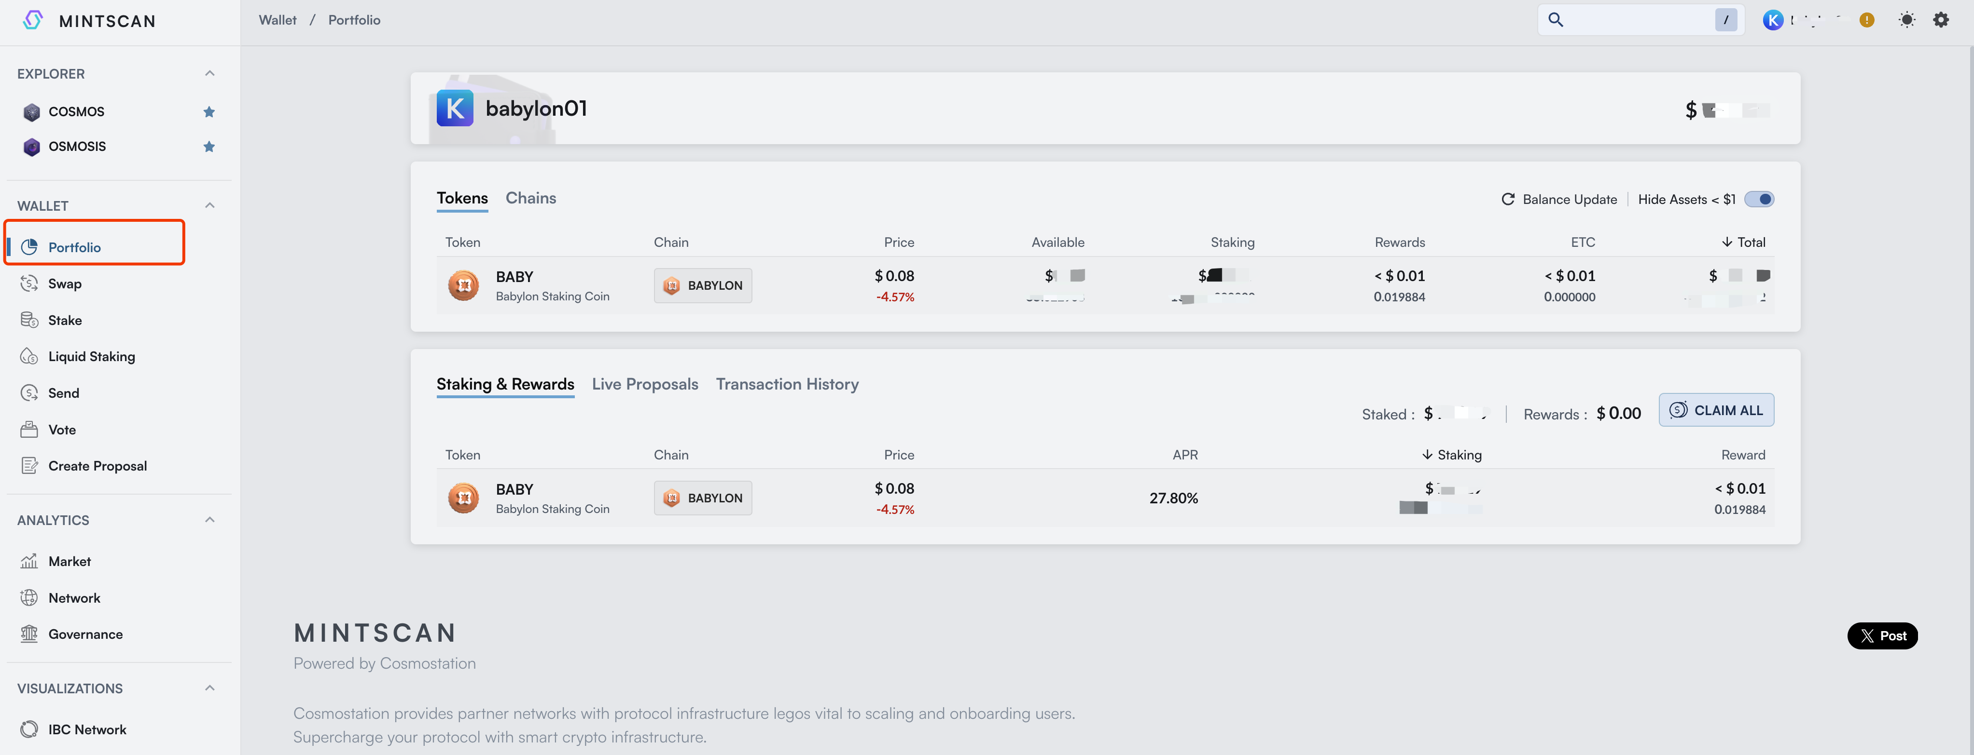
Task: Click the Mintscan logo
Action: (x=88, y=21)
